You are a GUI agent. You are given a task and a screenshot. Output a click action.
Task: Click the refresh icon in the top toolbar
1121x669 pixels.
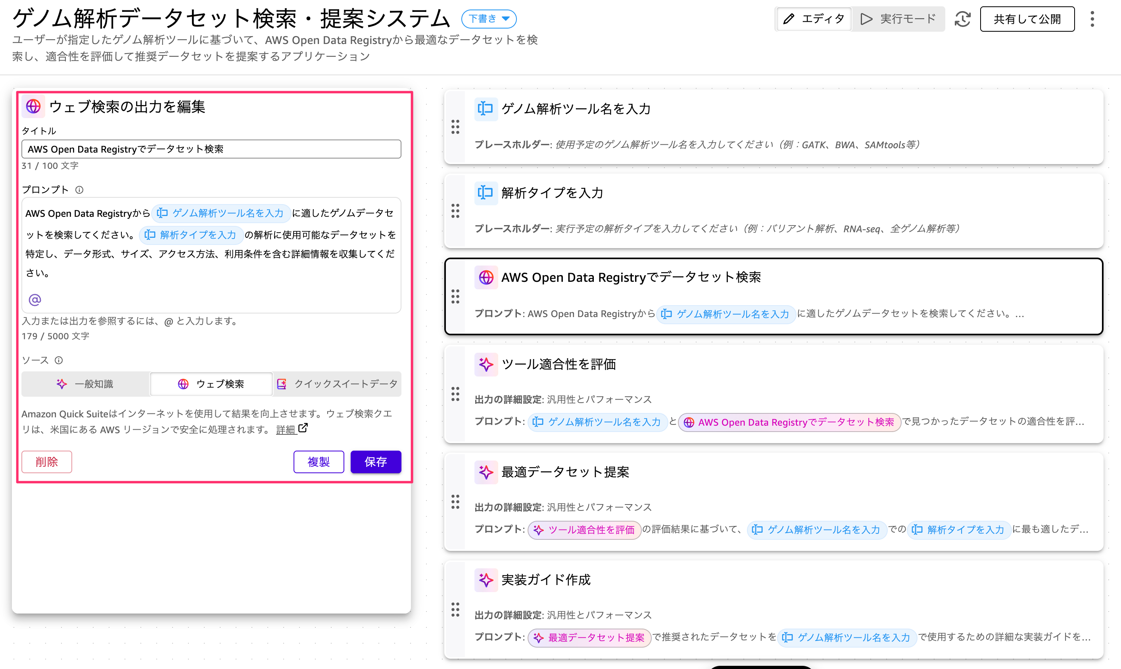click(963, 19)
